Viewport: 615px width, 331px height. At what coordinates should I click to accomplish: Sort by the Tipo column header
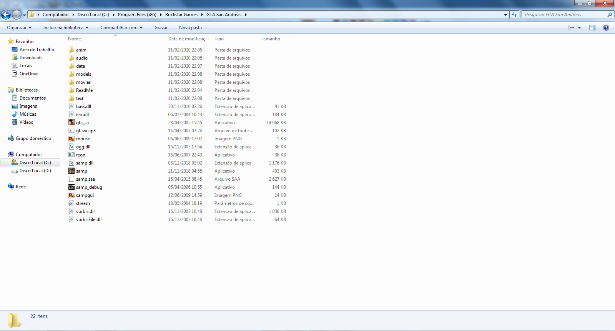(235, 38)
